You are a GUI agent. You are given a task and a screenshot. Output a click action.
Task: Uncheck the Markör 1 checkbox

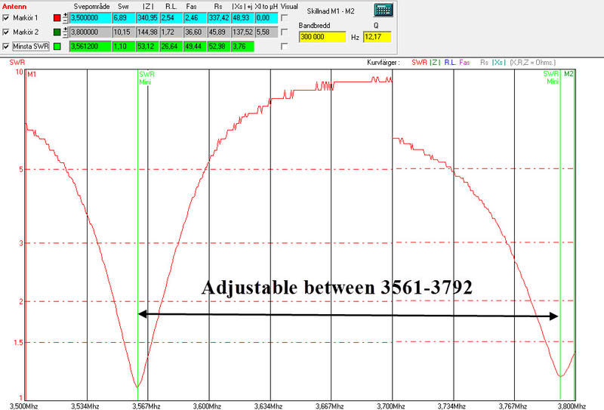click(6, 17)
